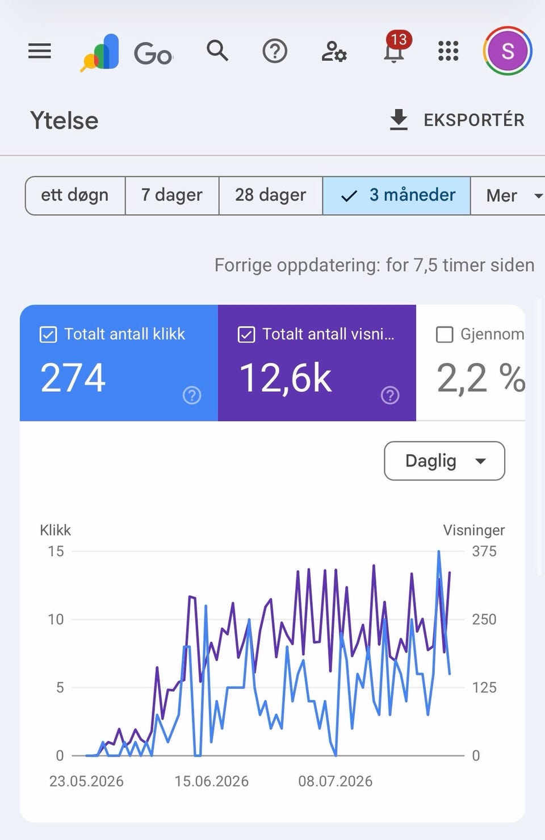Expand the Daglig dropdown
The width and height of the screenshot is (545, 840).
coord(445,461)
